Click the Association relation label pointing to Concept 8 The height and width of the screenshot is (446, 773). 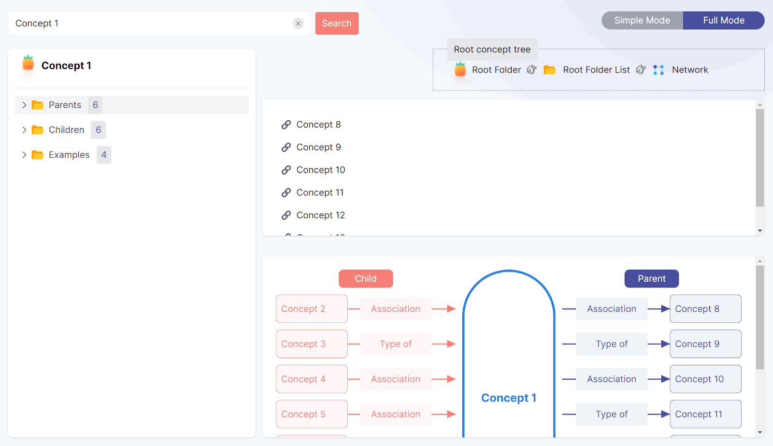coord(612,309)
